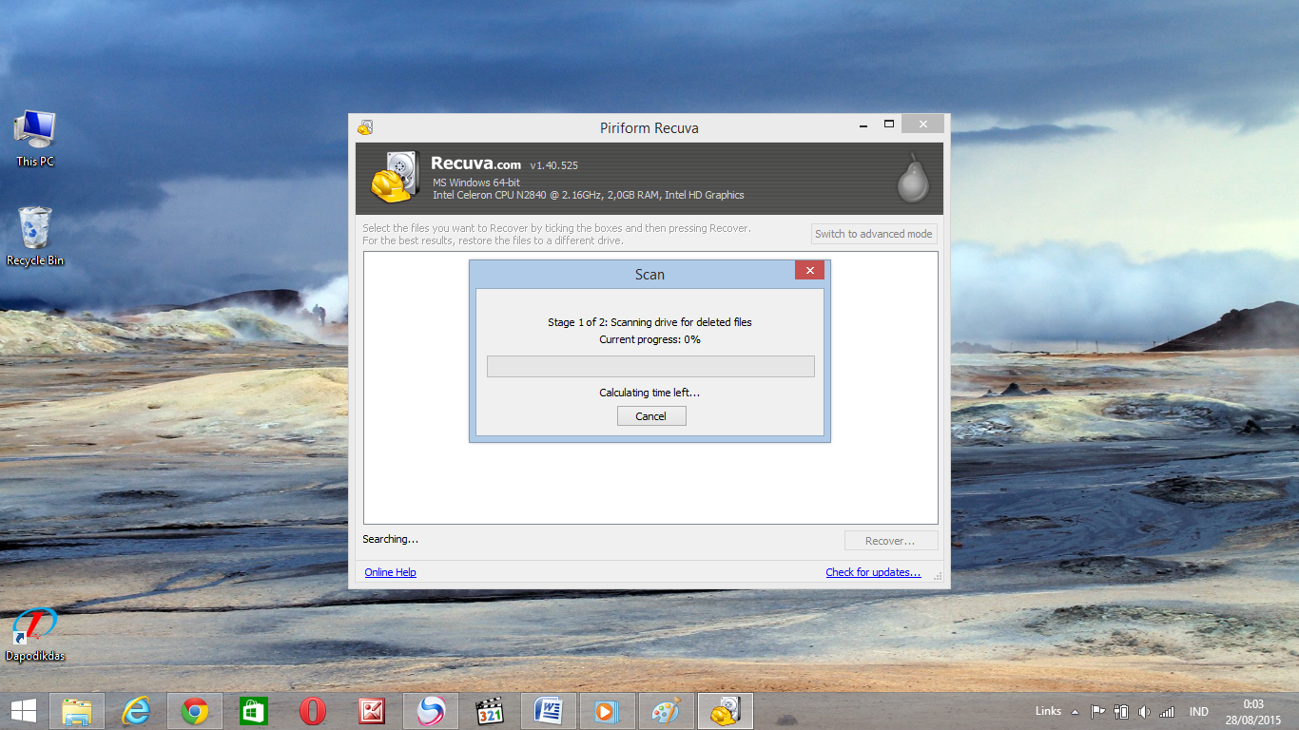Open the red picture app on the taskbar
Image resolution: width=1299 pixels, height=730 pixels.
[x=372, y=711]
